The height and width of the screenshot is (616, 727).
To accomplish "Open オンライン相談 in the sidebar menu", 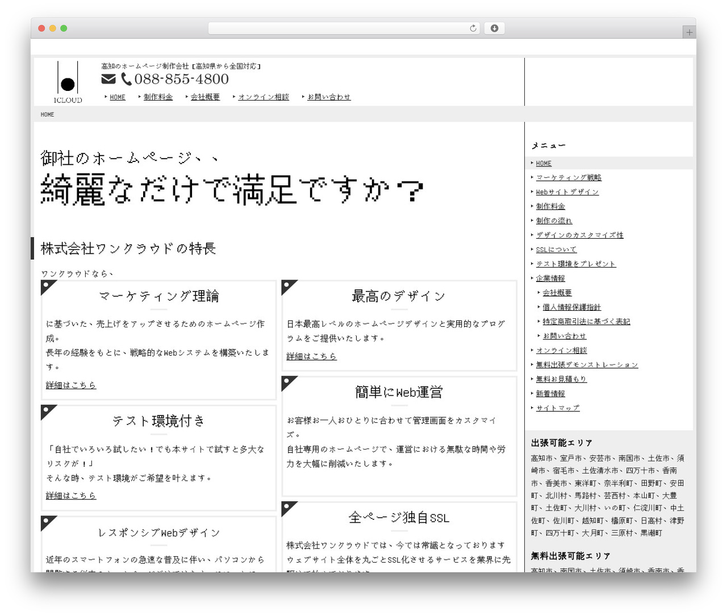I will click(x=562, y=350).
